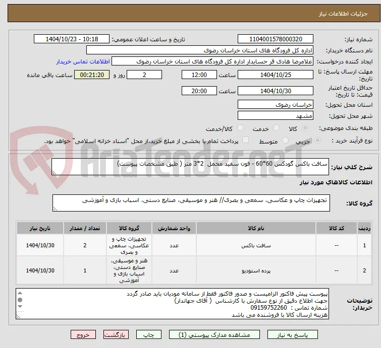381x348 pixels.
Task: Click remaining days field showing 2
Action: coord(144,75)
